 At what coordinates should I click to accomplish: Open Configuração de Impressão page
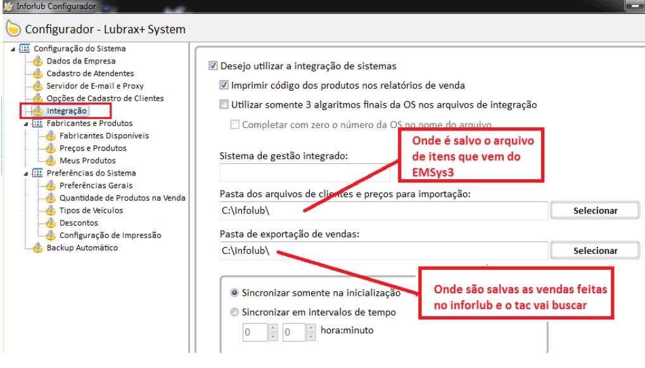pos(110,235)
